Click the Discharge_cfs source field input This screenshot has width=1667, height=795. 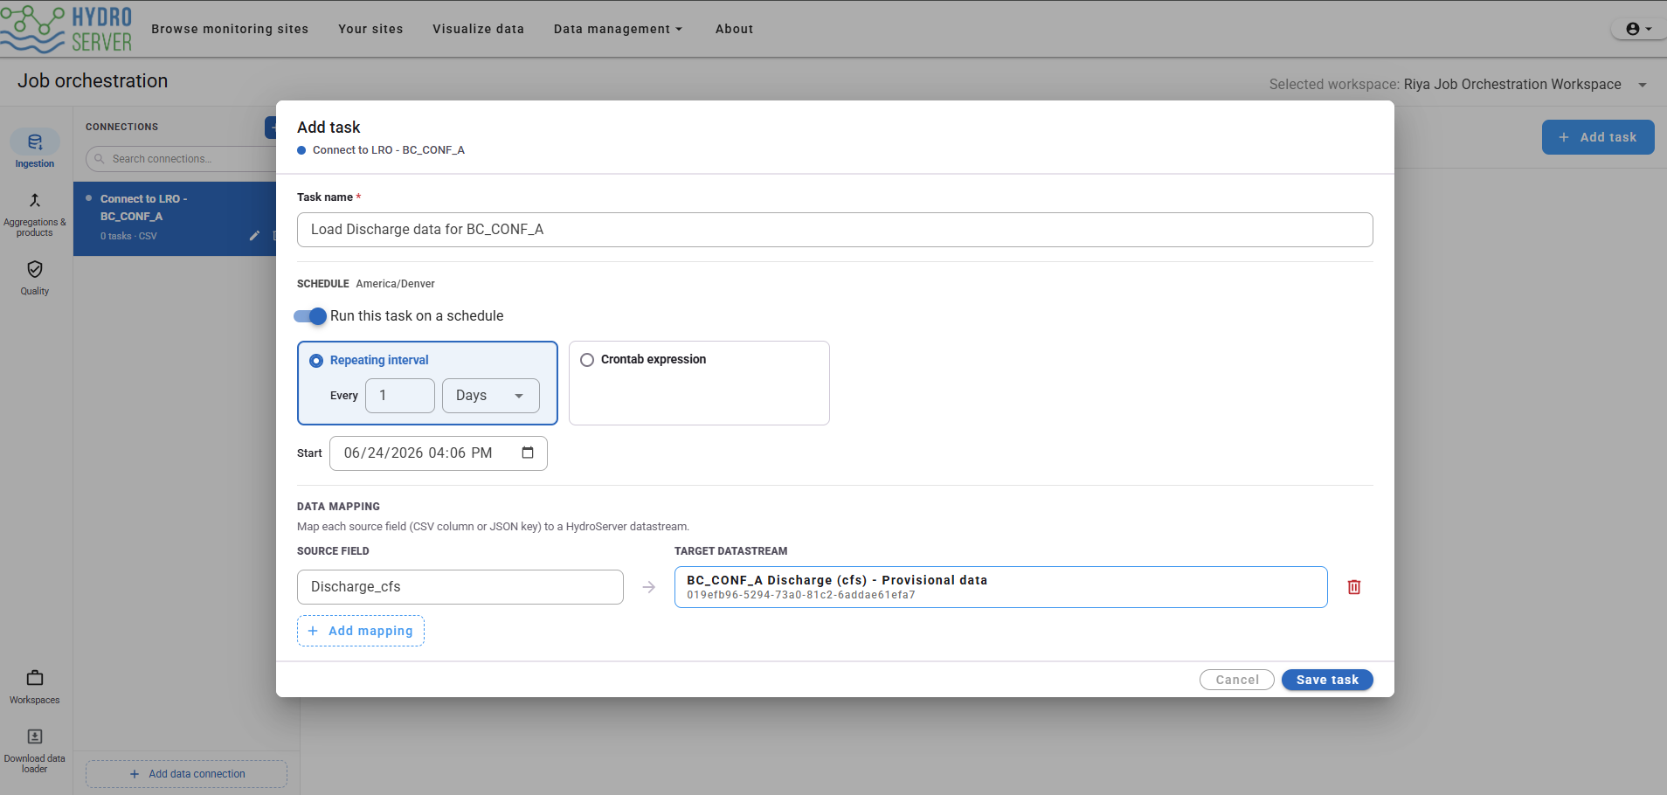click(460, 587)
